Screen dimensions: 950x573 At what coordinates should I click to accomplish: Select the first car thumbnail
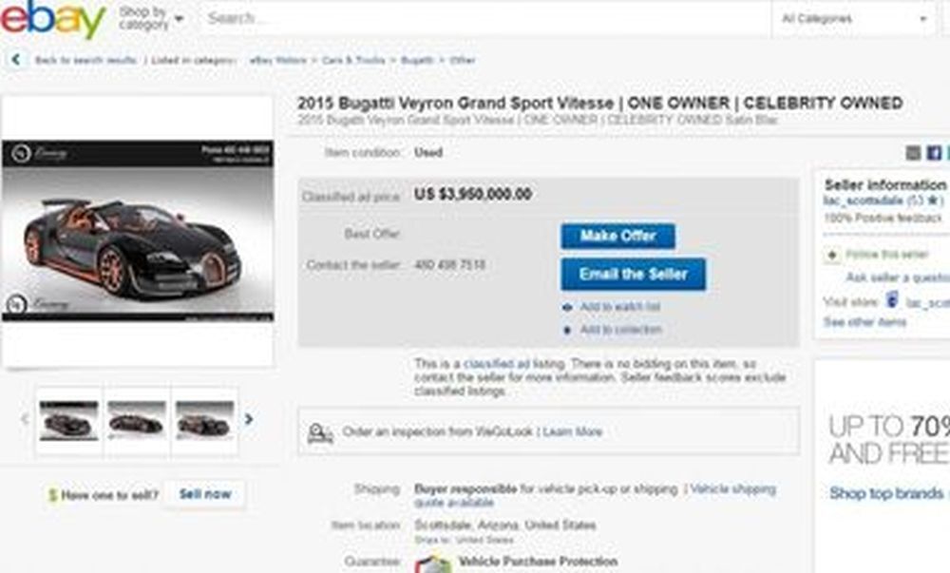click(x=68, y=420)
